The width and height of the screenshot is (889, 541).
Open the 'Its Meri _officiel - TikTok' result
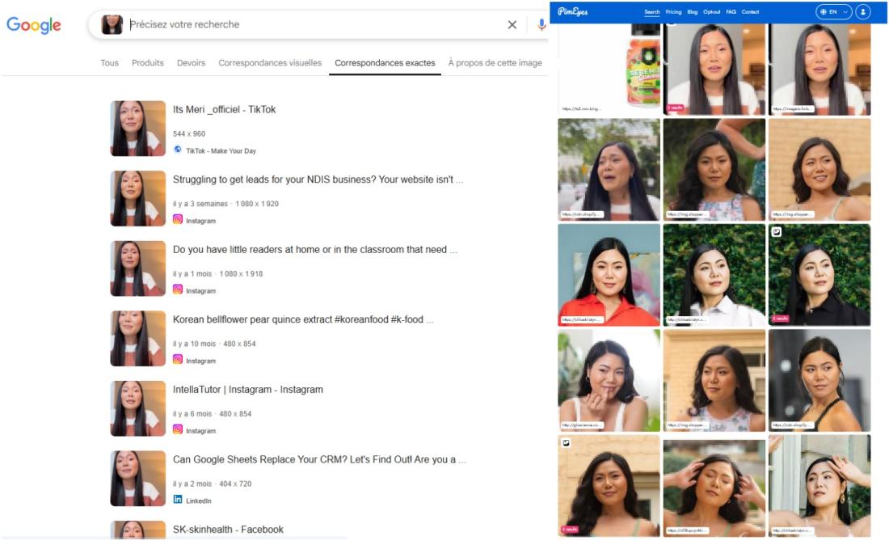(x=224, y=109)
